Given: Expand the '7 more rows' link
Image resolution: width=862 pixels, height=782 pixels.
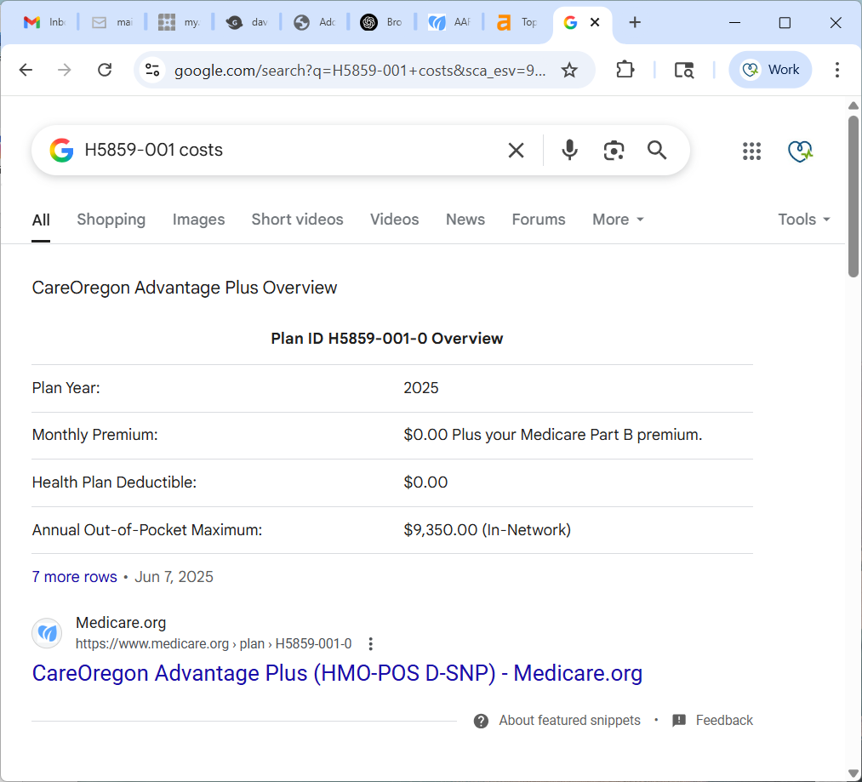Looking at the screenshot, I should pos(74,577).
